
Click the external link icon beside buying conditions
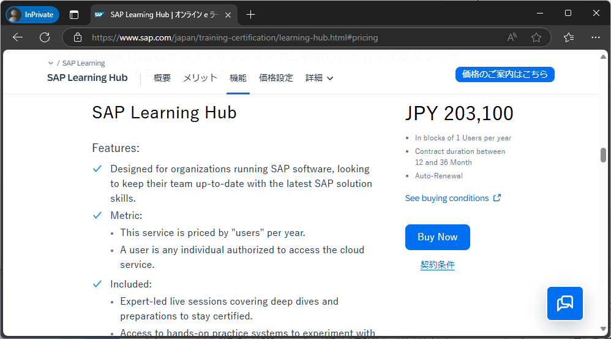click(x=497, y=198)
